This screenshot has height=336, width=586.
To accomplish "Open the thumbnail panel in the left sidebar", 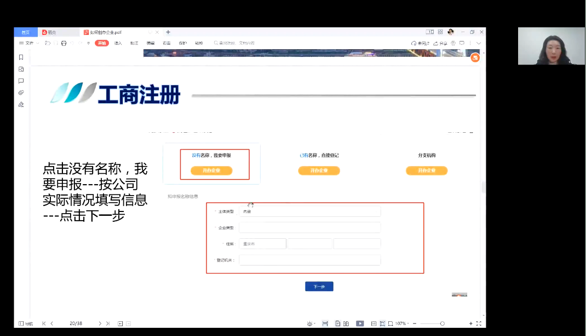I will (x=21, y=69).
